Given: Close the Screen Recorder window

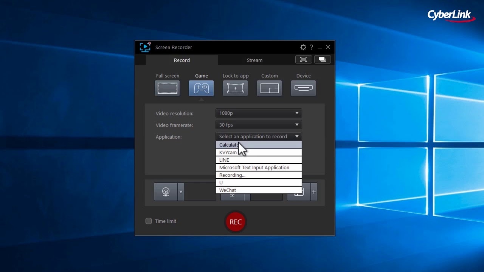Looking at the screenshot, I should pos(328,47).
